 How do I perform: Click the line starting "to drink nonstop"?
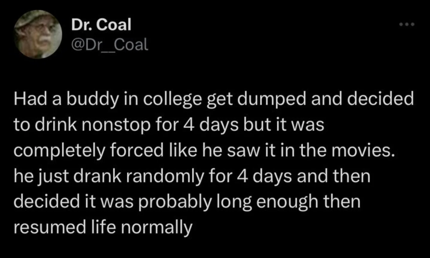(169, 125)
